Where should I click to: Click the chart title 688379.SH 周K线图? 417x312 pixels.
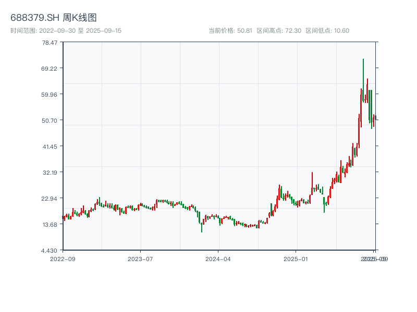pyautogui.click(x=54, y=18)
